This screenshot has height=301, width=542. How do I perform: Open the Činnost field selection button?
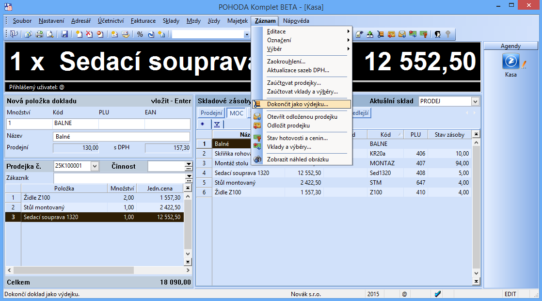[x=189, y=166]
